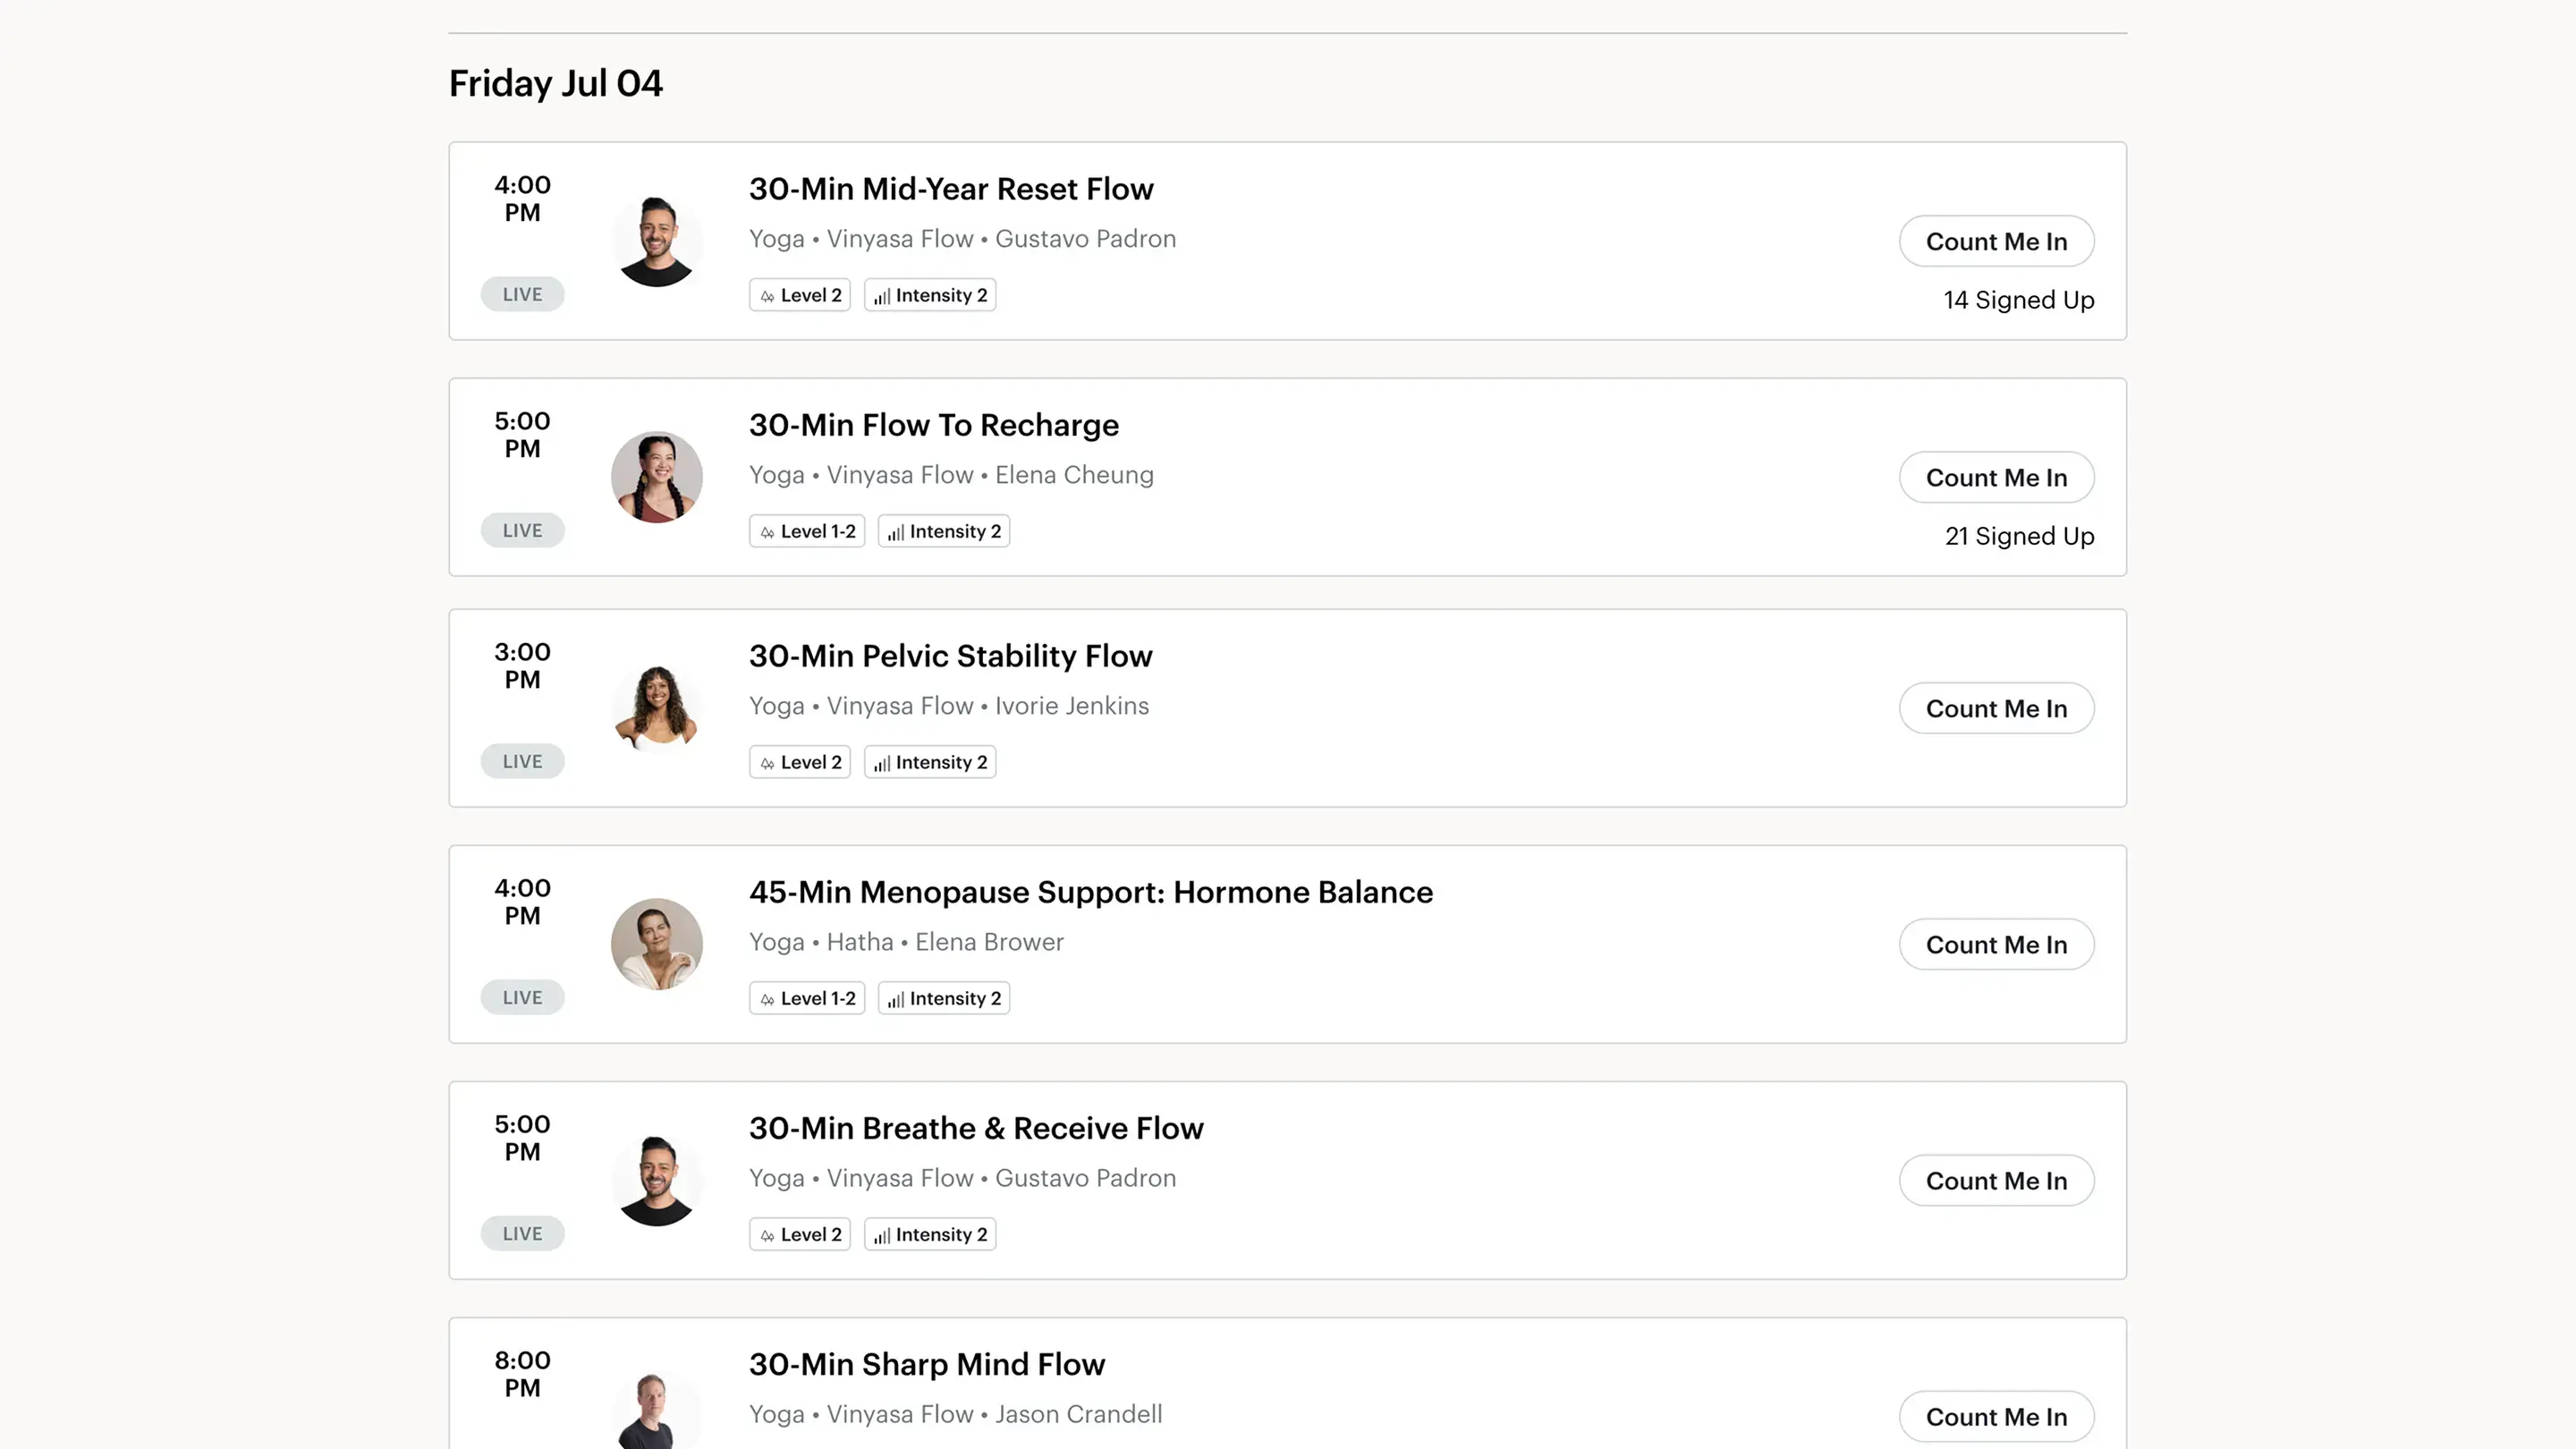Click Count Me In for Flow To Recharge
2576x1449 pixels.
tap(1996, 477)
